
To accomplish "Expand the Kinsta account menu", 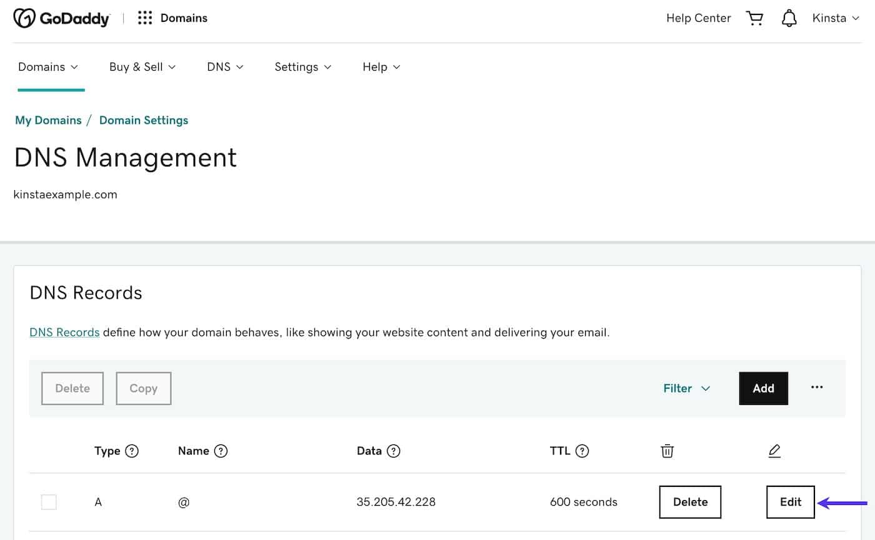I will coord(836,17).
